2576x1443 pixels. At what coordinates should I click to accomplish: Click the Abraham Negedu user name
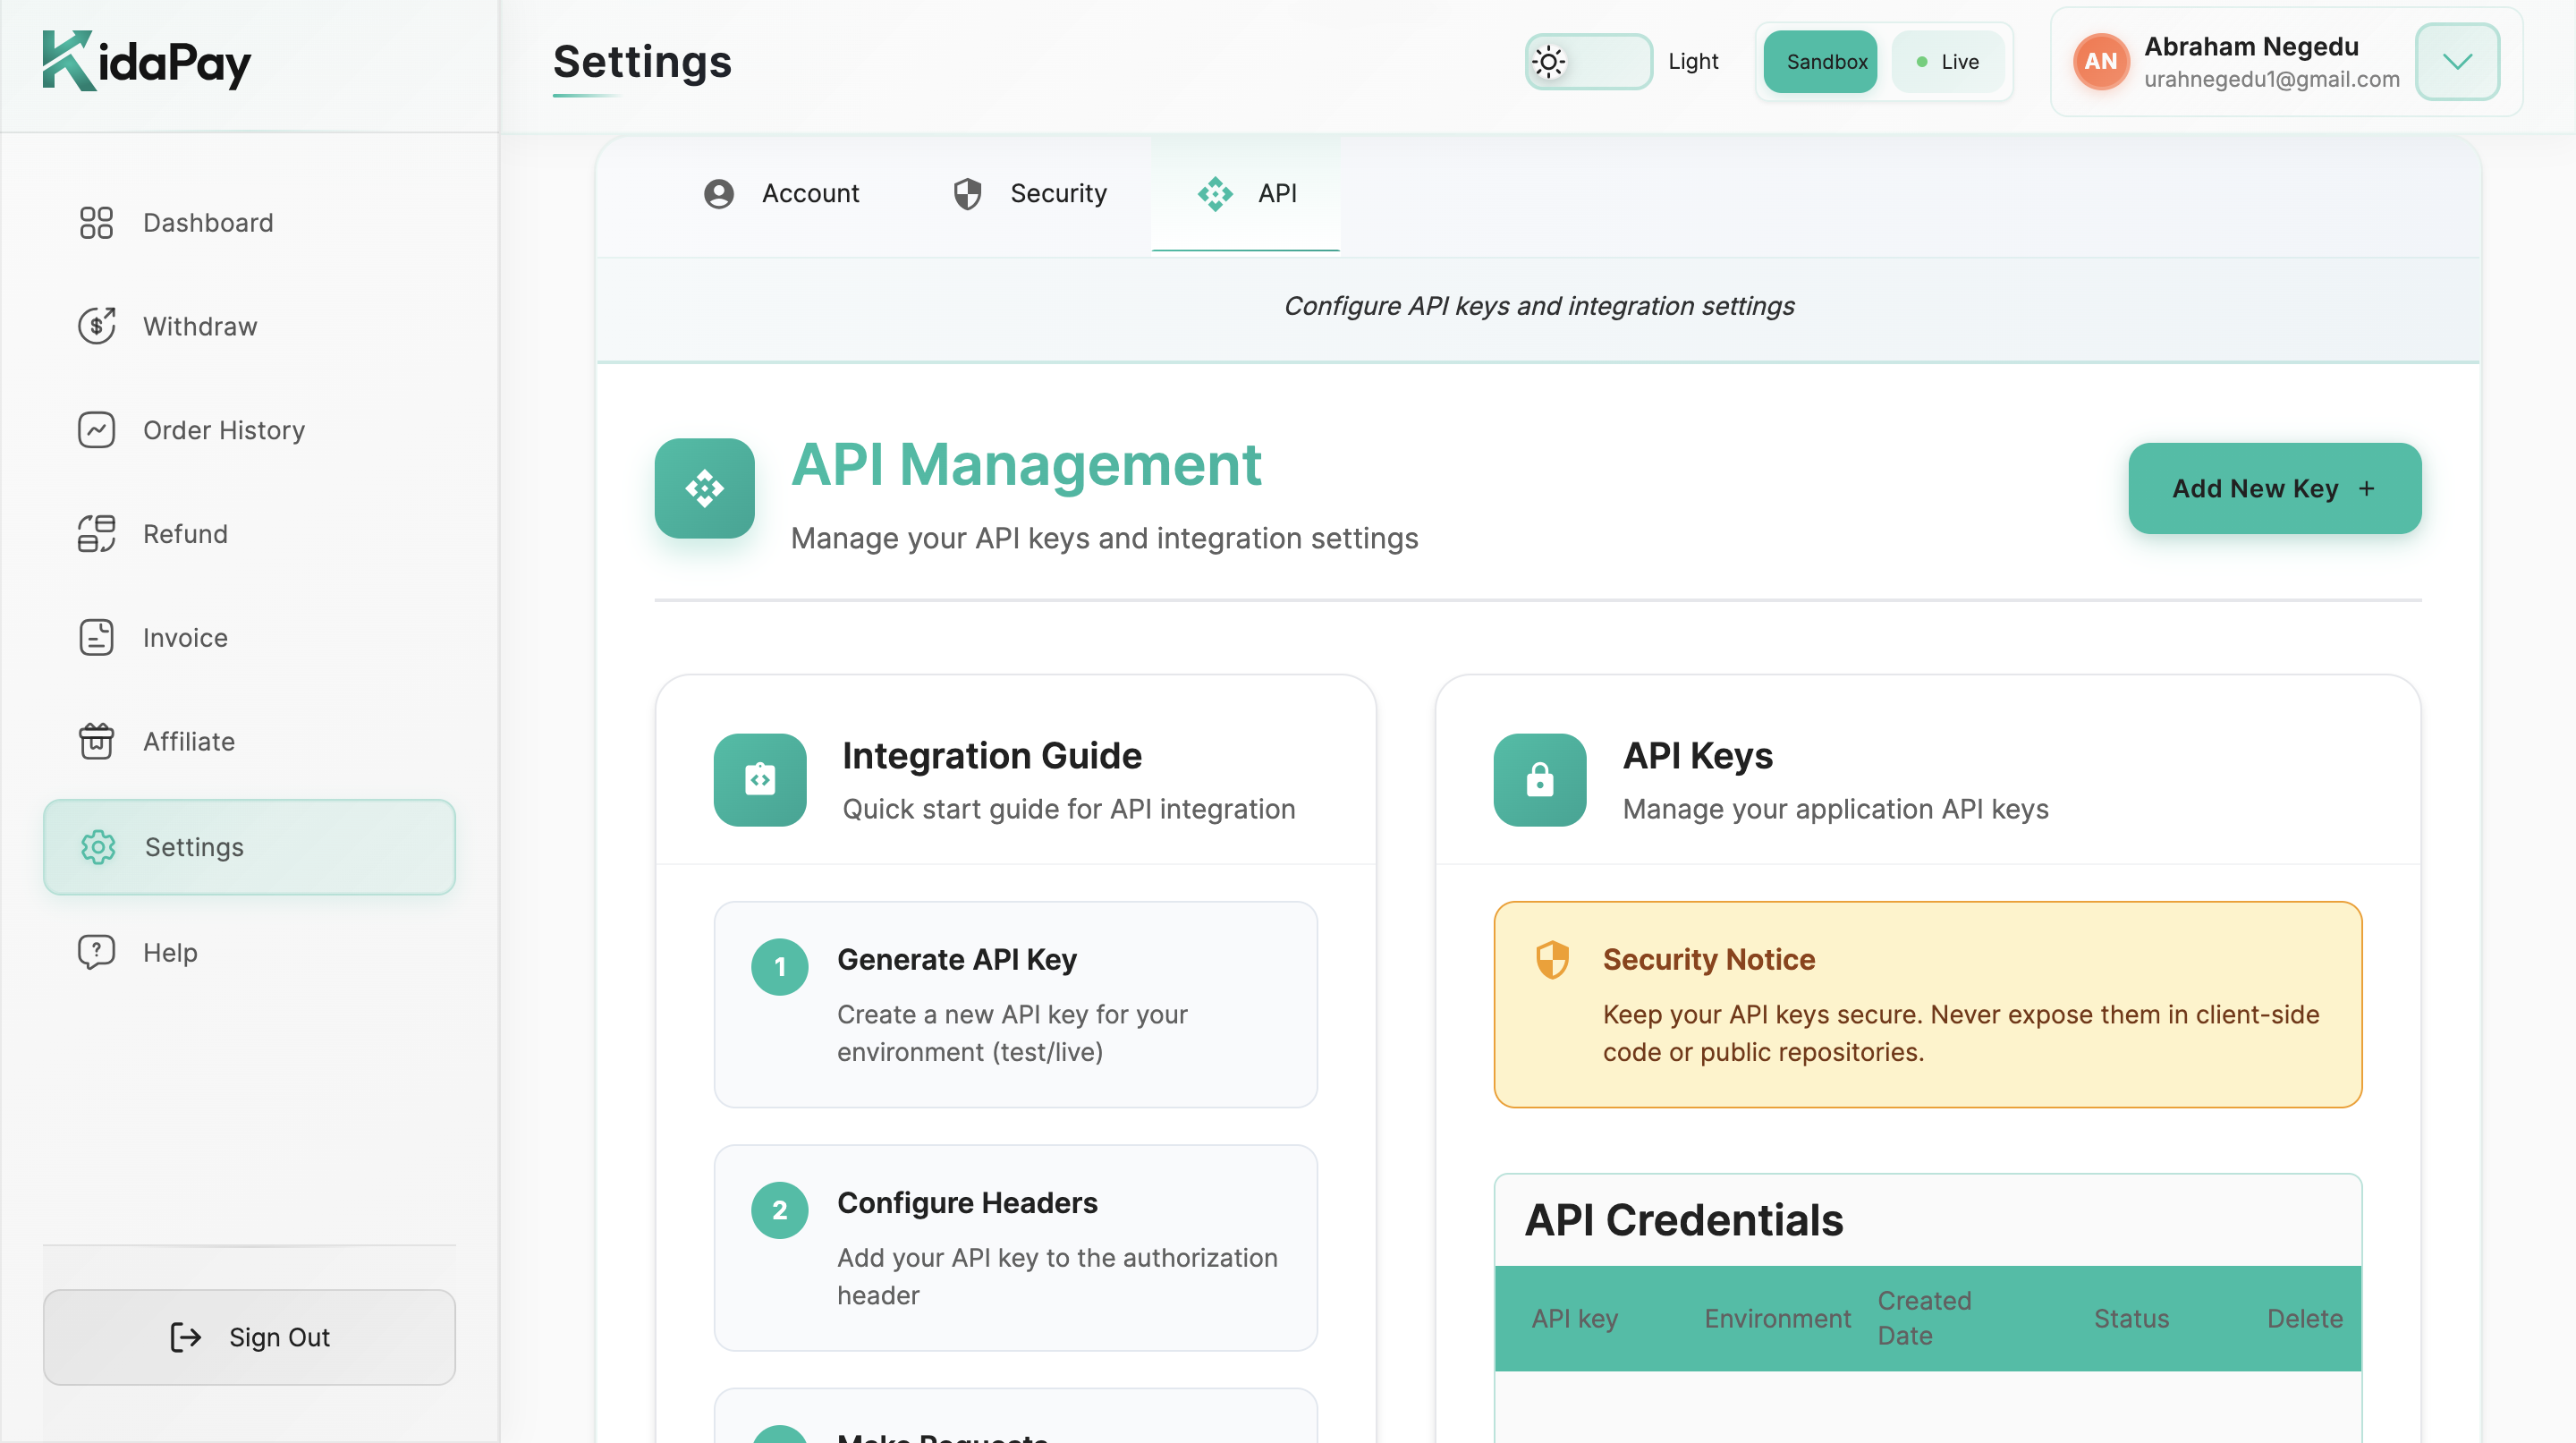point(2251,46)
